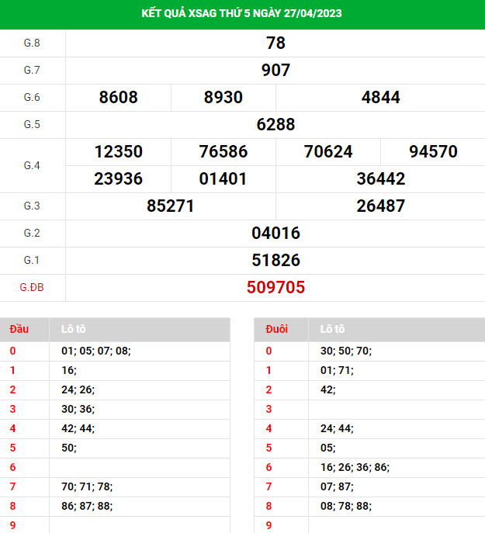The image size is (485, 533).
Task: Select Đầu row 2 values 24; 26;
Action: tap(78, 390)
